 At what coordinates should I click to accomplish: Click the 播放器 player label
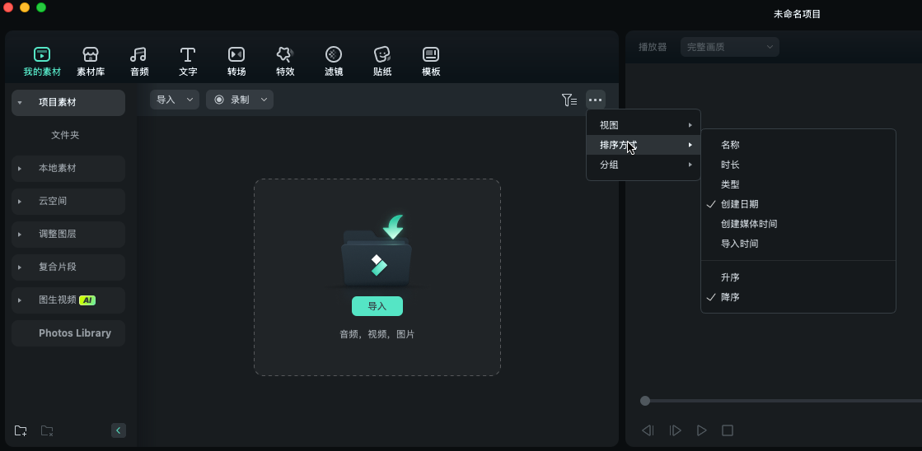(653, 47)
